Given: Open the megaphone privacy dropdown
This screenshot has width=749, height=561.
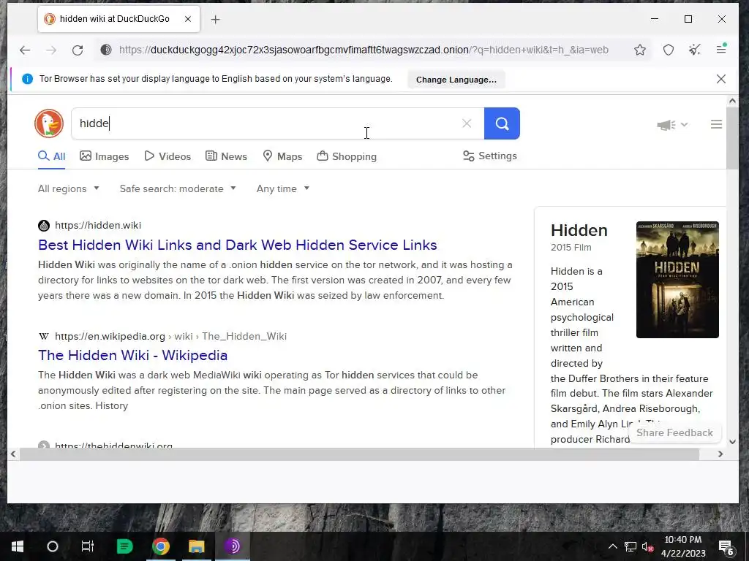Looking at the screenshot, I should (x=672, y=124).
